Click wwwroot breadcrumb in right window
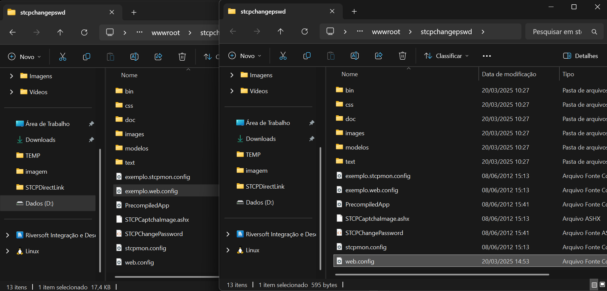This screenshot has height=291, width=607. [386, 32]
